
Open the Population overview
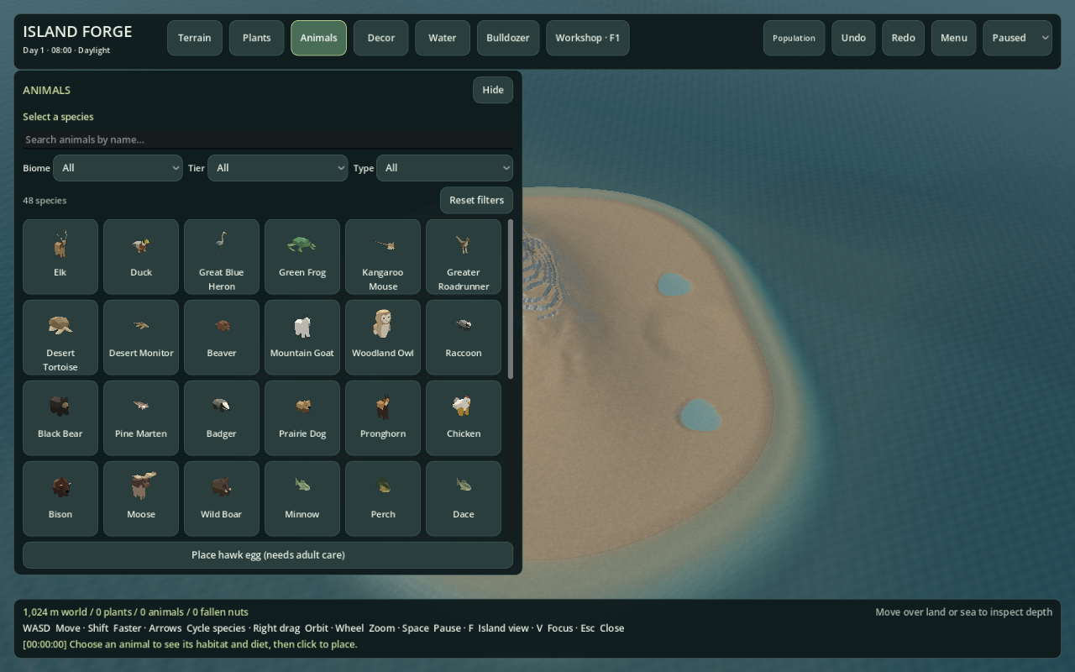coord(794,38)
